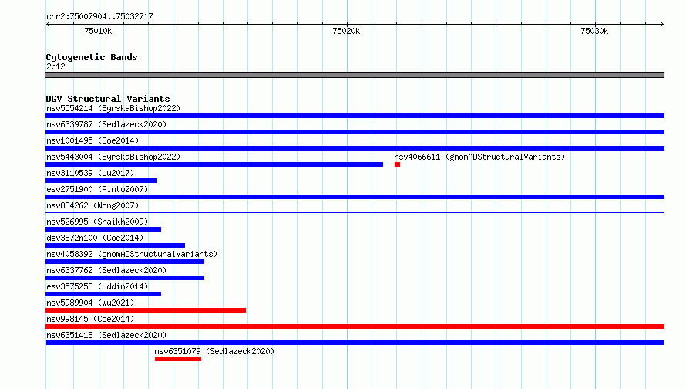Select the nsv6337762 blue variant bar
The height and width of the screenshot is (389, 686).
click(125, 278)
